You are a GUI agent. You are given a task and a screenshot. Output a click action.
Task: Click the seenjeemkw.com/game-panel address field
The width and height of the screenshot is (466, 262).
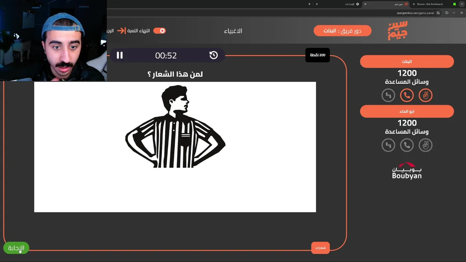tap(415, 13)
